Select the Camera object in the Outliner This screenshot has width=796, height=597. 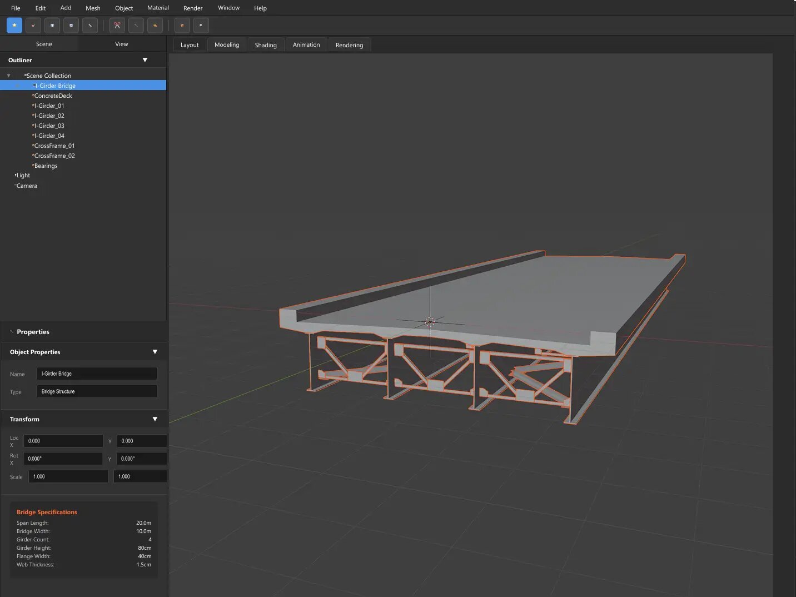27,186
